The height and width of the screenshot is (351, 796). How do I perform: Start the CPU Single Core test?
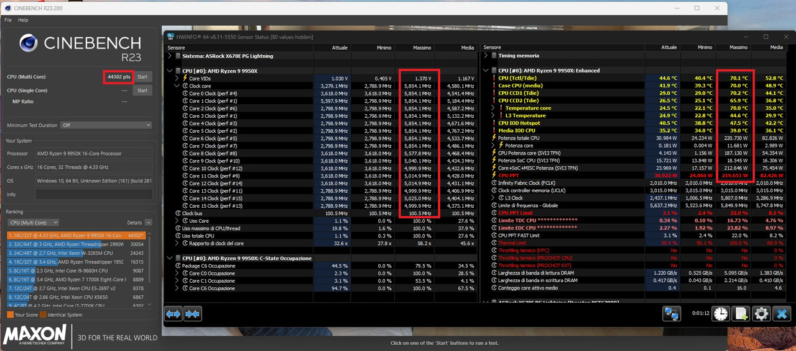click(x=142, y=91)
